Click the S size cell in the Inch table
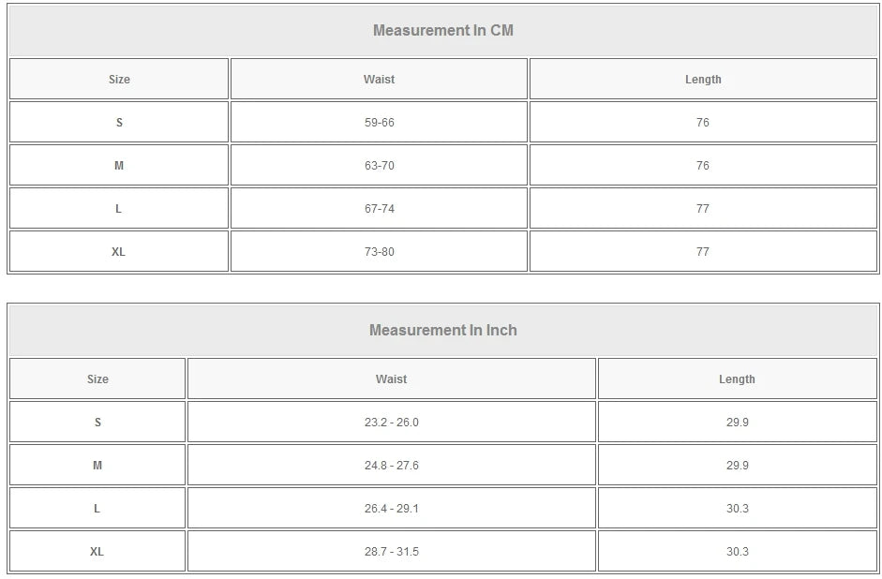This screenshot has height=579, width=882. click(97, 423)
